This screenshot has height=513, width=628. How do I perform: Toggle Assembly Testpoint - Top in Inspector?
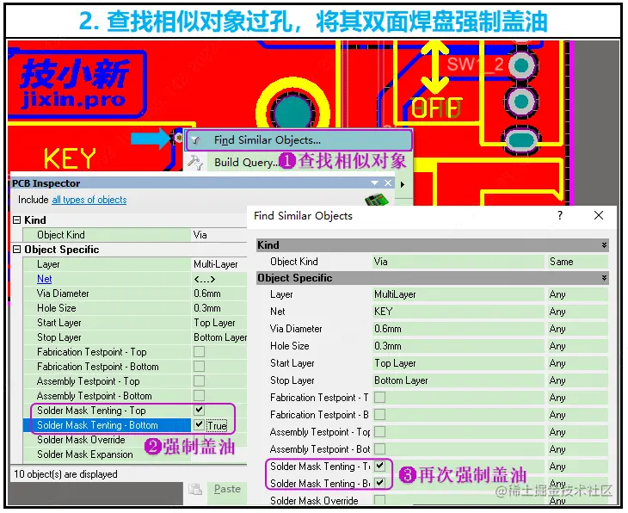[199, 381]
